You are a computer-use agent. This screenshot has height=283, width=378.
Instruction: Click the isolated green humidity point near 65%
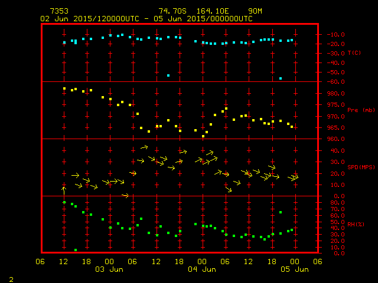pyautogui.click(x=281, y=212)
